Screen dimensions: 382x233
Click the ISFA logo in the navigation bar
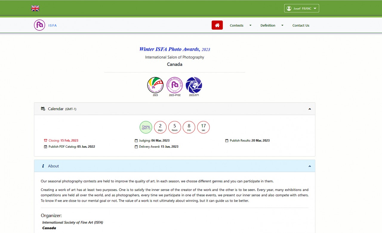pos(39,25)
